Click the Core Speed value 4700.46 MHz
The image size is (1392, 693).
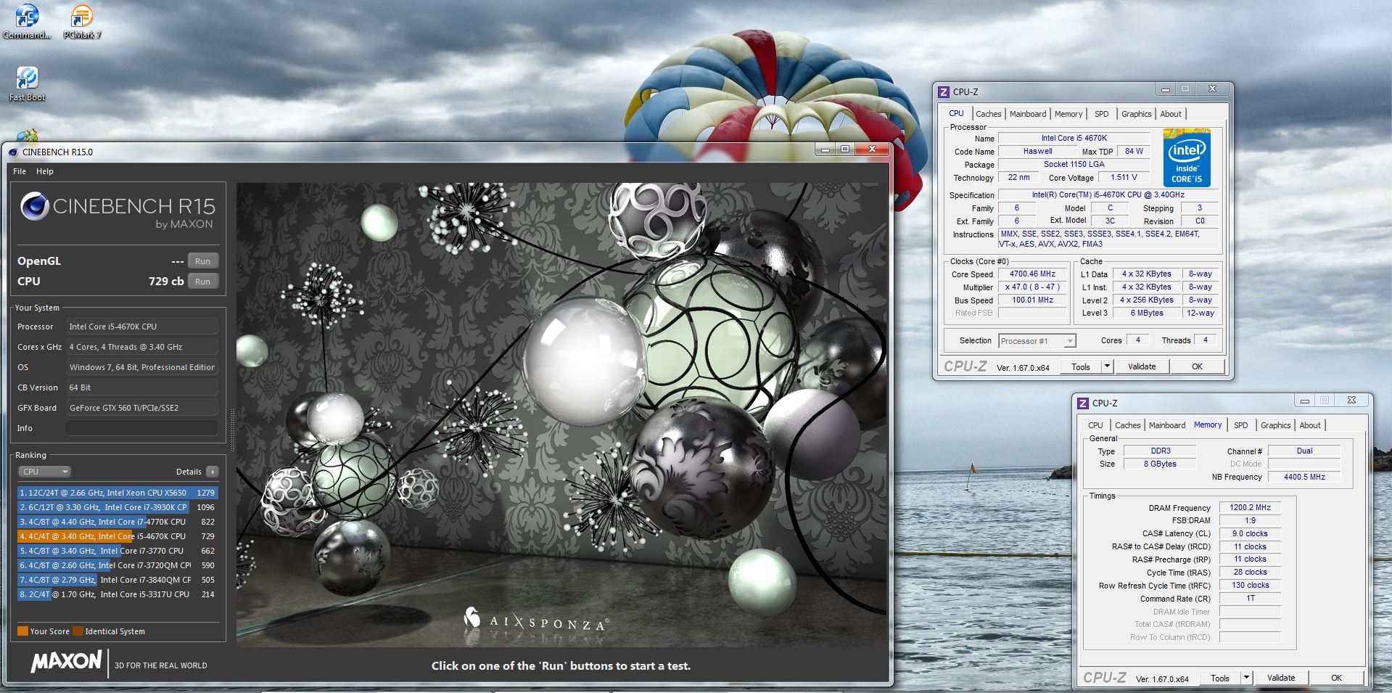(x=1032, y=274)
